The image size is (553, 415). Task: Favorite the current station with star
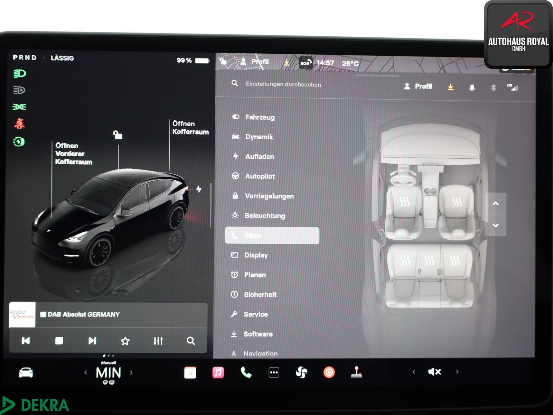(x=125, y=341)
